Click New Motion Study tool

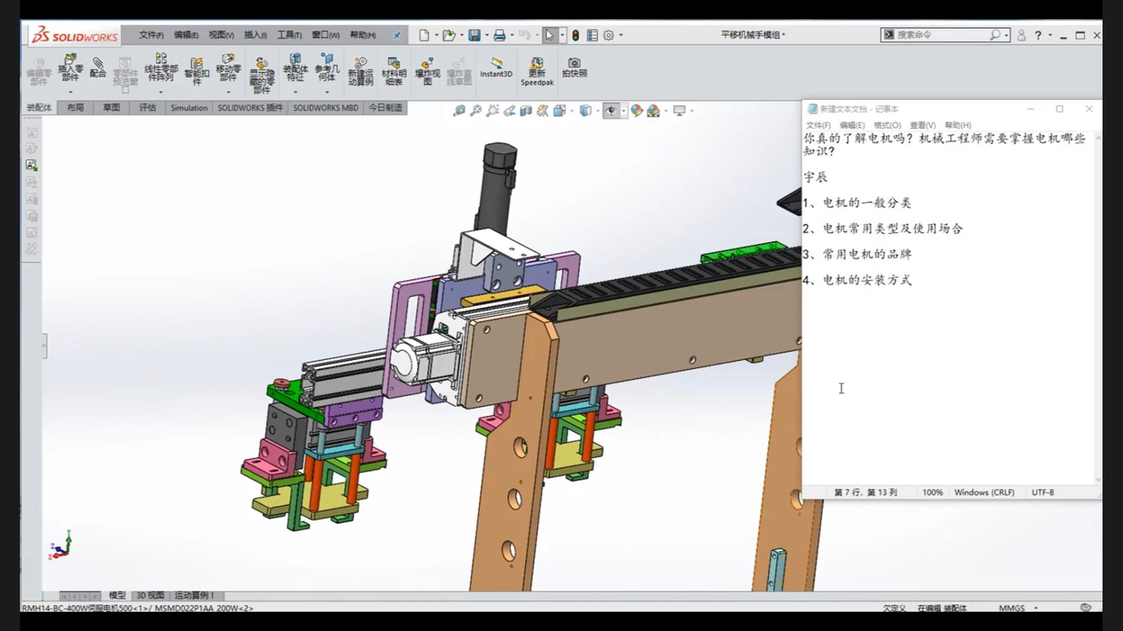(360, 71)
